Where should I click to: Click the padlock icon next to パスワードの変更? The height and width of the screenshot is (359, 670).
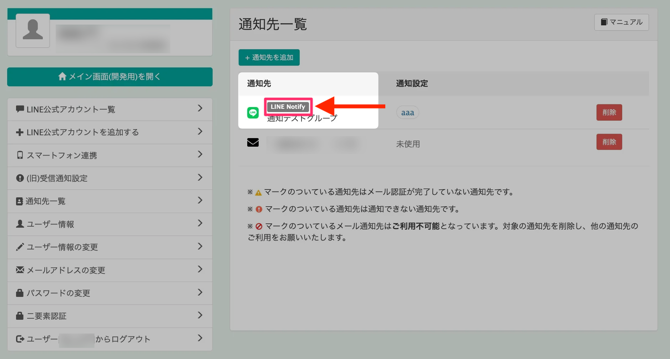coord(20,293)
